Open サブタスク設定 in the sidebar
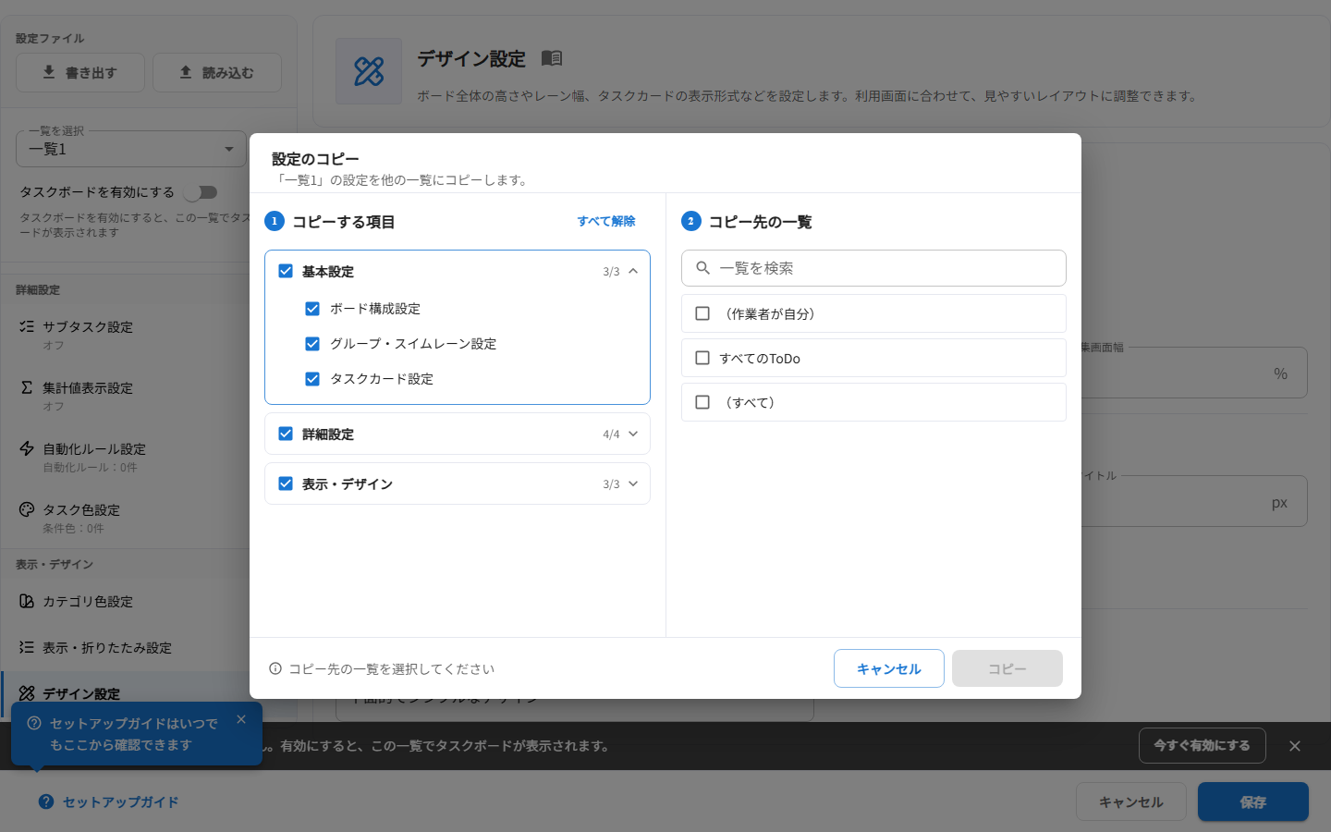The height and width of the screenshot is (832, 1331). point(125,336)
